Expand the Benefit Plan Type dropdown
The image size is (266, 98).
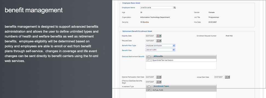(x=174, y=45)
